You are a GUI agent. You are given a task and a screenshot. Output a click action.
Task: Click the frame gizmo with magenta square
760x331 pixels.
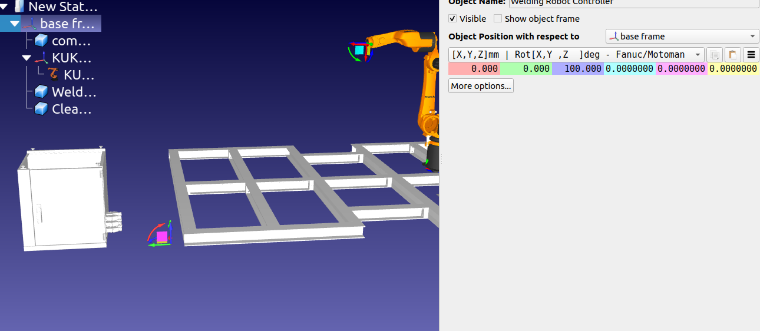pos(160,234)
